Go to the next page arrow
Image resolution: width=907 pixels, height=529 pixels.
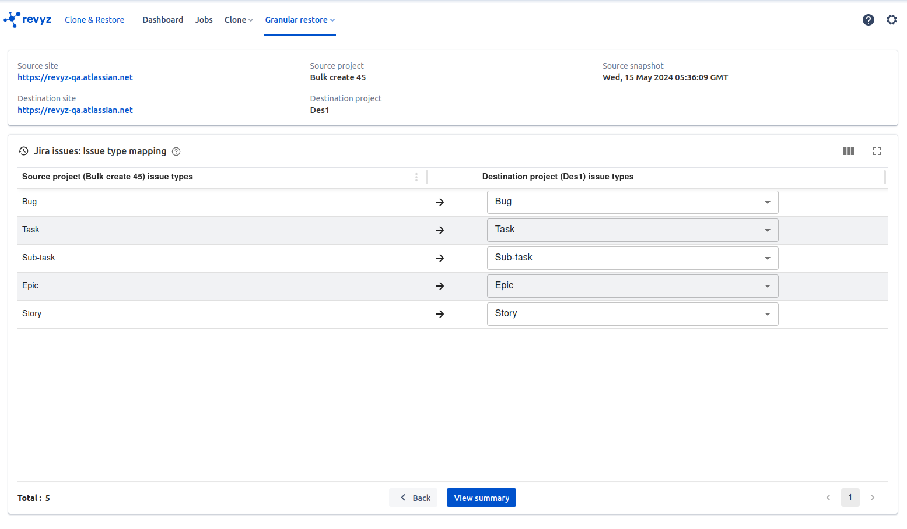pos(872,498)
